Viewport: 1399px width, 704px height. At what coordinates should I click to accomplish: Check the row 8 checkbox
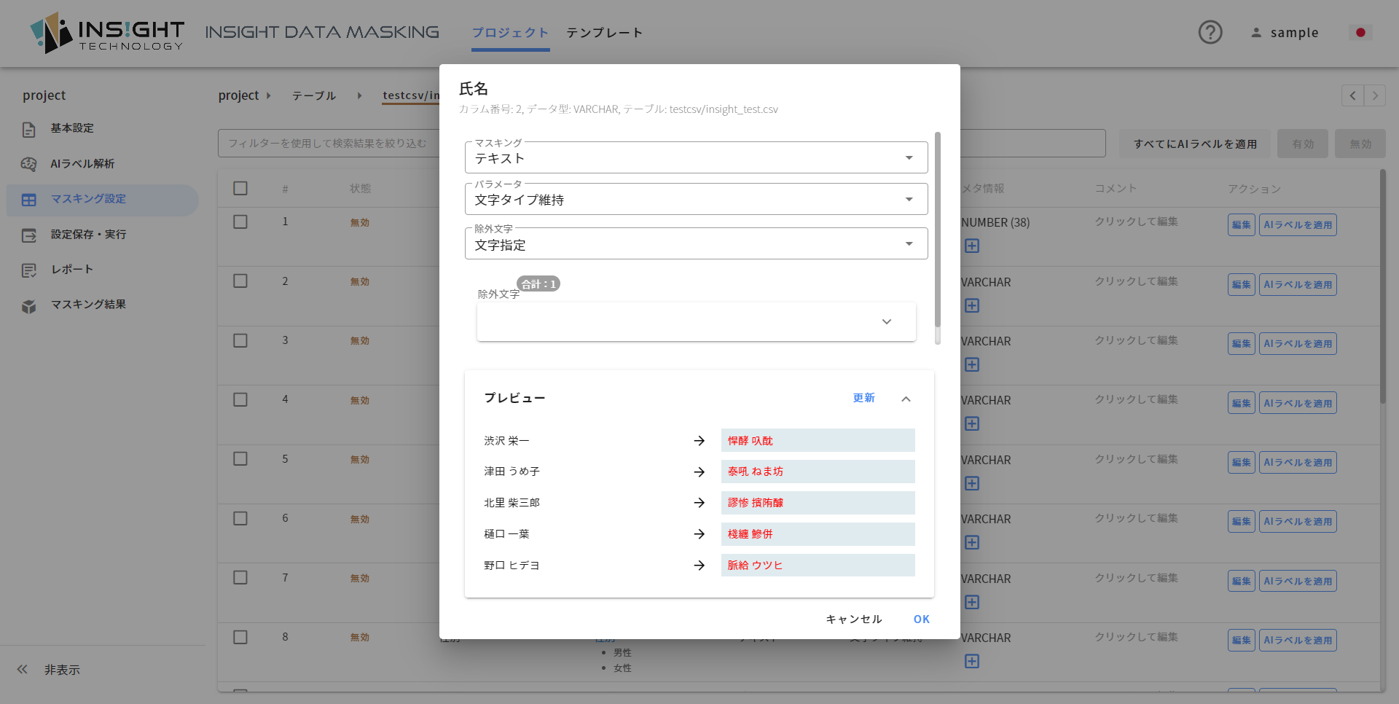point(240,638)
